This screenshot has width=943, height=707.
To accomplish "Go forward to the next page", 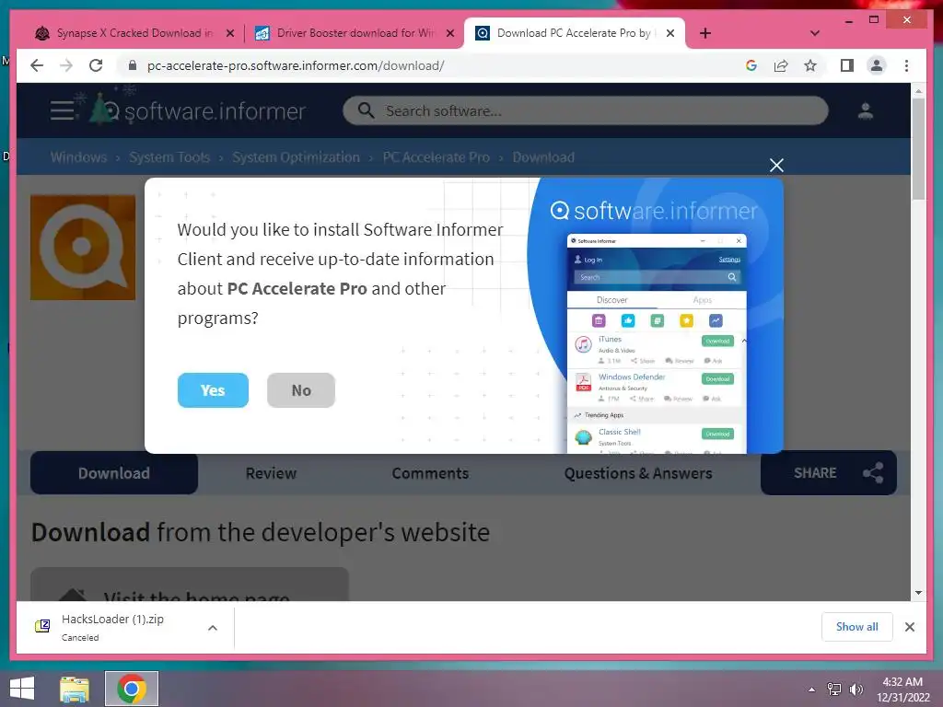I will tap(66, 65).
